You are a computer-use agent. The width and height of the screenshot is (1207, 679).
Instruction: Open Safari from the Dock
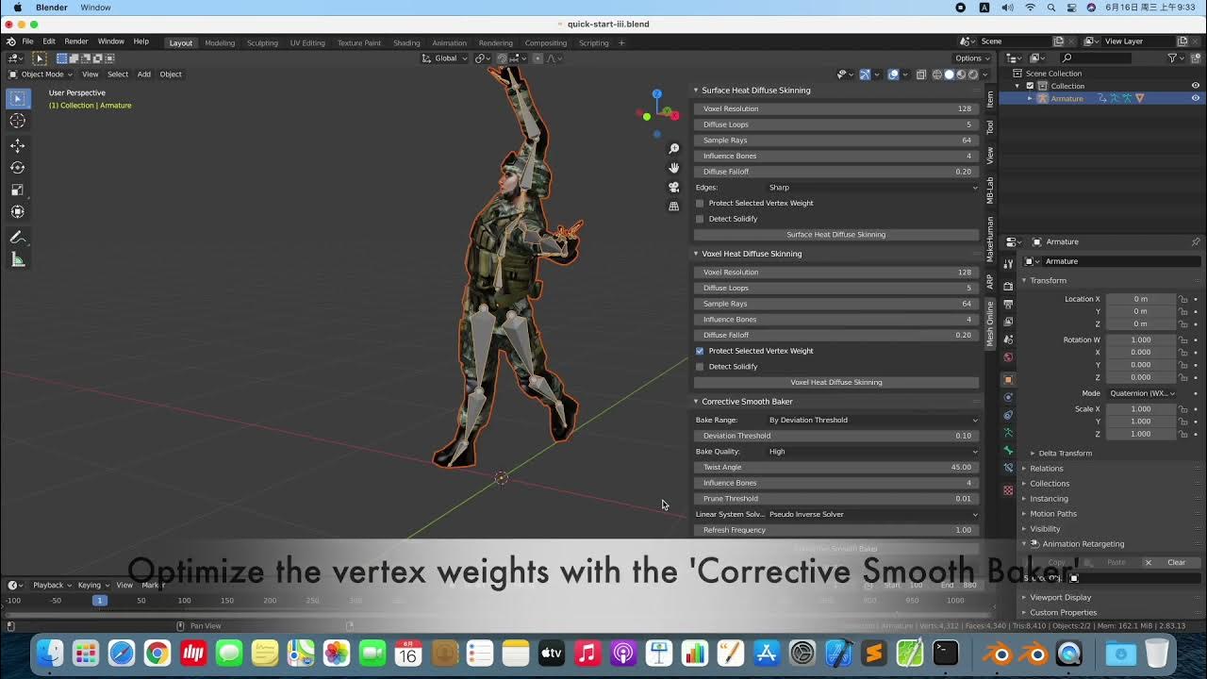122,653
